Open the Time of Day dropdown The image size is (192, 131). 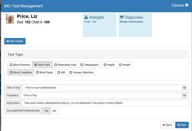(x=184, y=88)
